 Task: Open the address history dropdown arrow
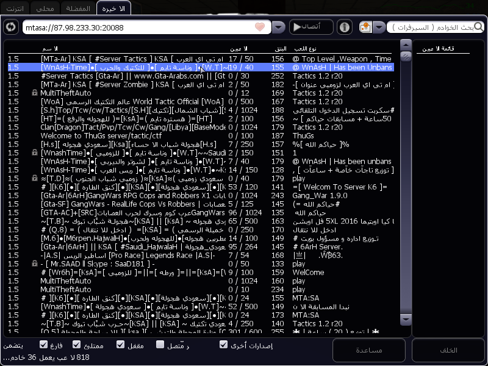click(x=279, y=27)
